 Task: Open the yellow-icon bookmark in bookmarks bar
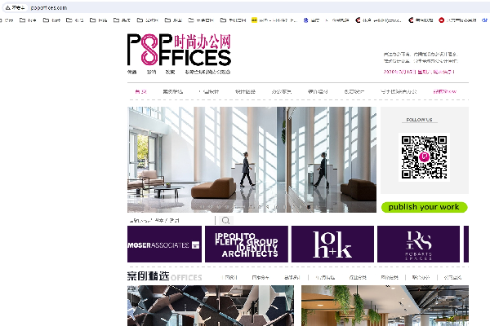(274, 20)
